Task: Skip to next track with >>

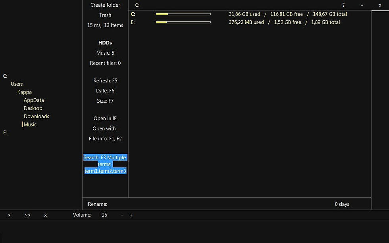Action: (27, 215)
